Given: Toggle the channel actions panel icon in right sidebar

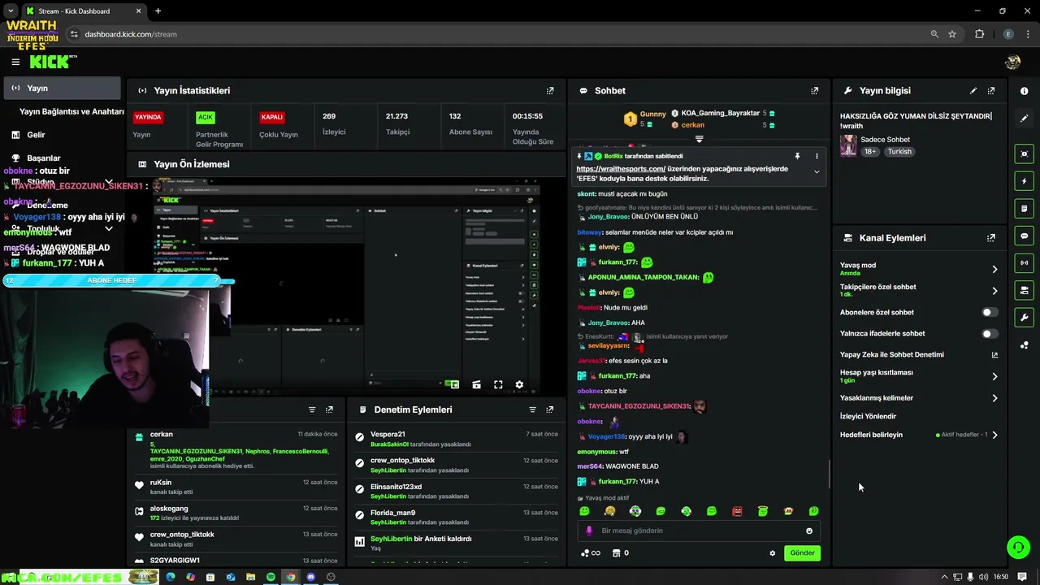Looking at the screenshot, I should click(1025, 290).
